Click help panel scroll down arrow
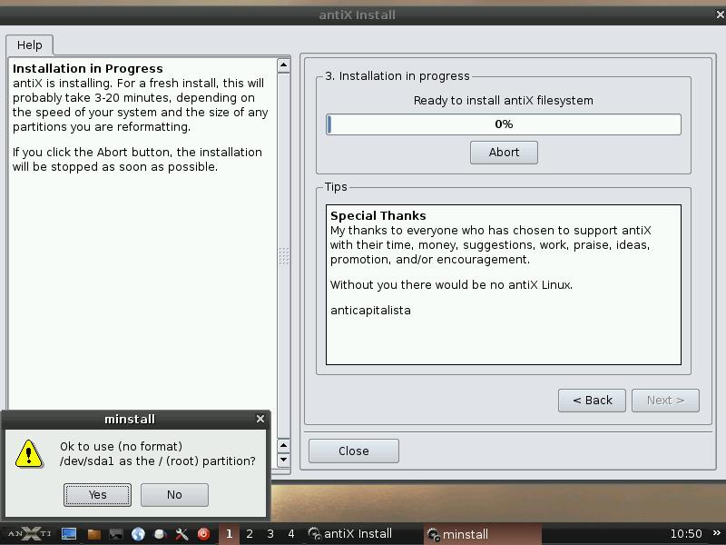Viewport: 726px width, 545px height. [x=283, y=461]
